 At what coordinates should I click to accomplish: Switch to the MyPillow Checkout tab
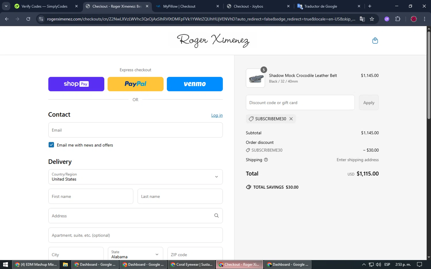point(188,6)
